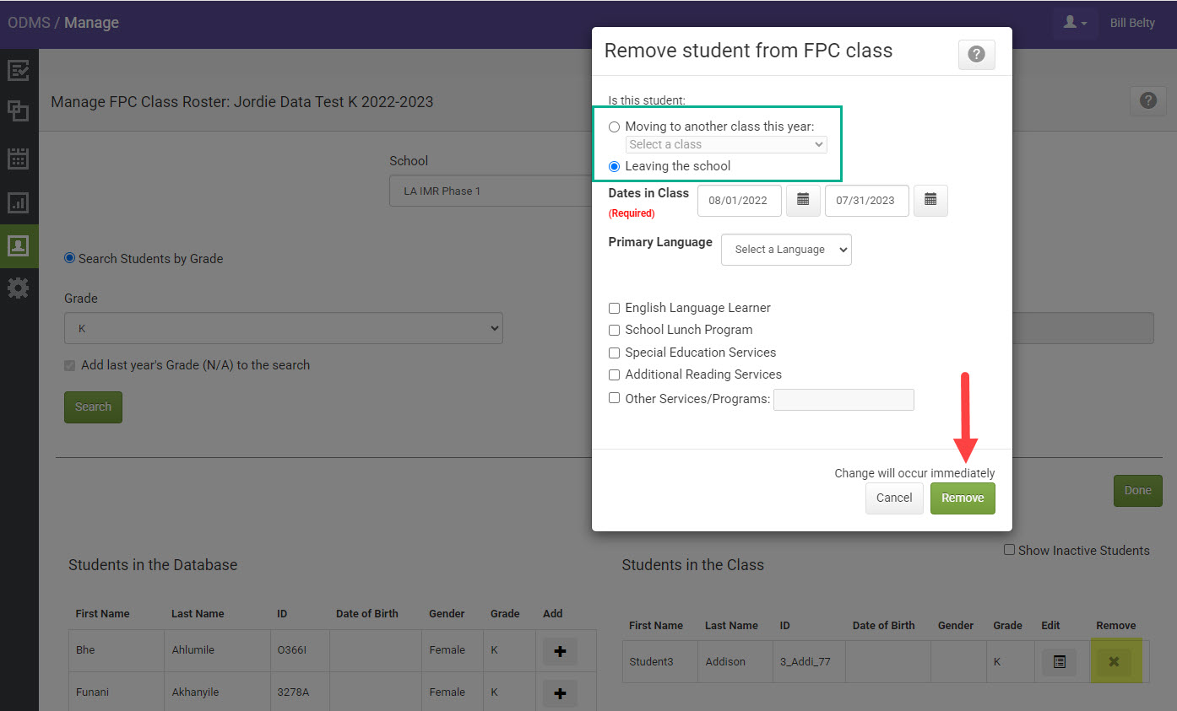Screen dimensions: 1177x711
Task: Check the Show Inactive Students box
Action: (x=1009, y=550)
